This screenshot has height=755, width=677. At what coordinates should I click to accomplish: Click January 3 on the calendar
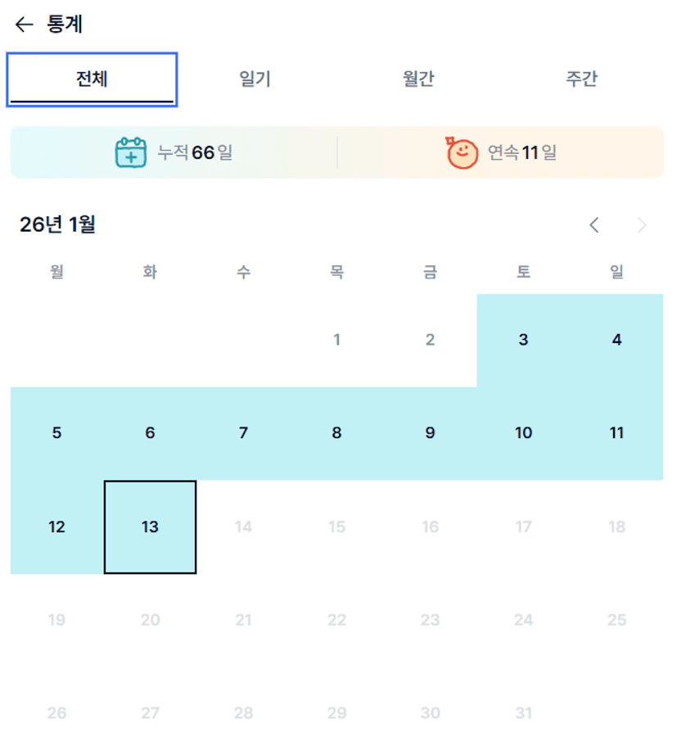point(524,341)
